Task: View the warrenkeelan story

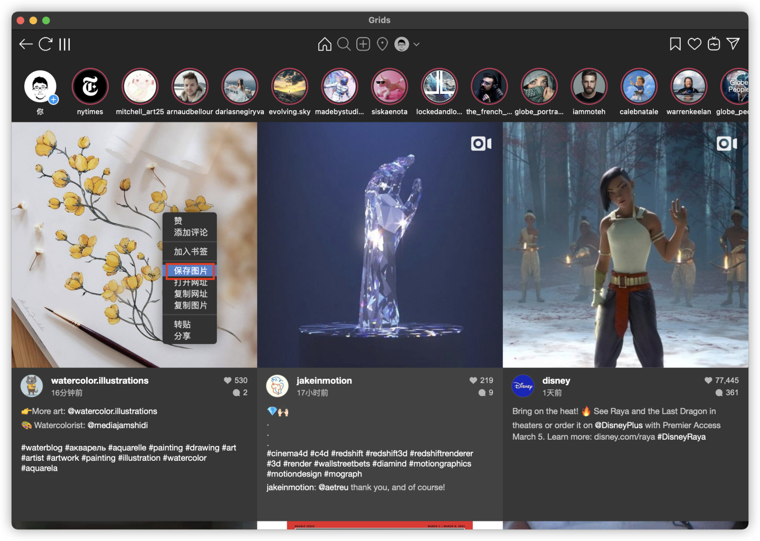Action: tap(689, 87)
